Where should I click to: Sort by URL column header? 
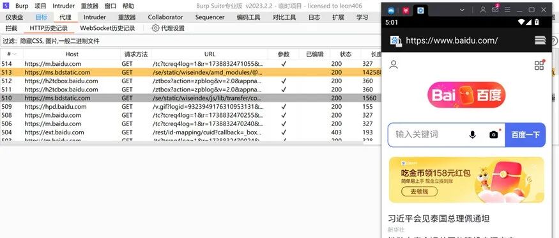[x=210, y=54]
